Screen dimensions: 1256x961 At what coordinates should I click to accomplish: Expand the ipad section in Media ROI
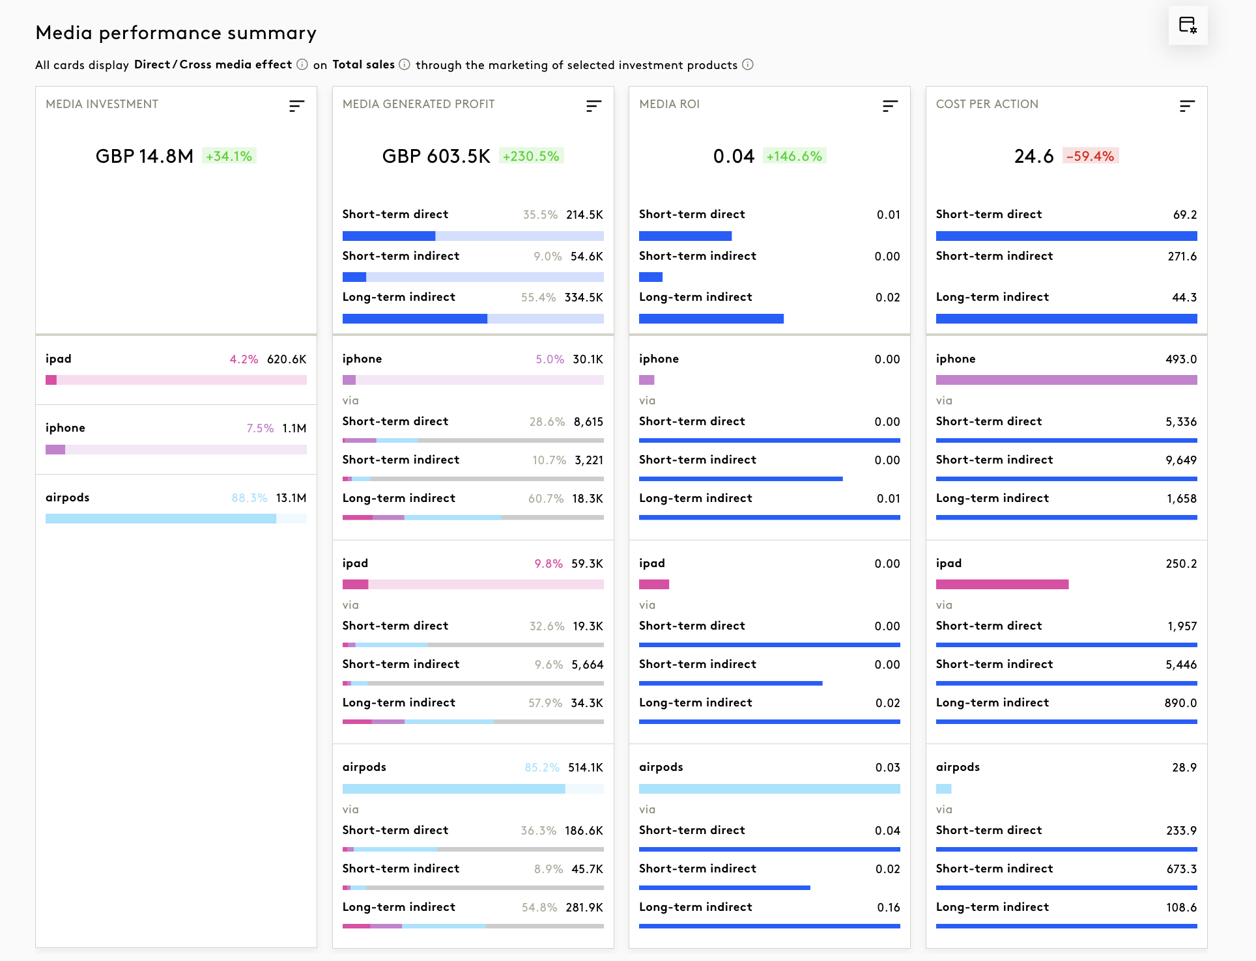652,563
